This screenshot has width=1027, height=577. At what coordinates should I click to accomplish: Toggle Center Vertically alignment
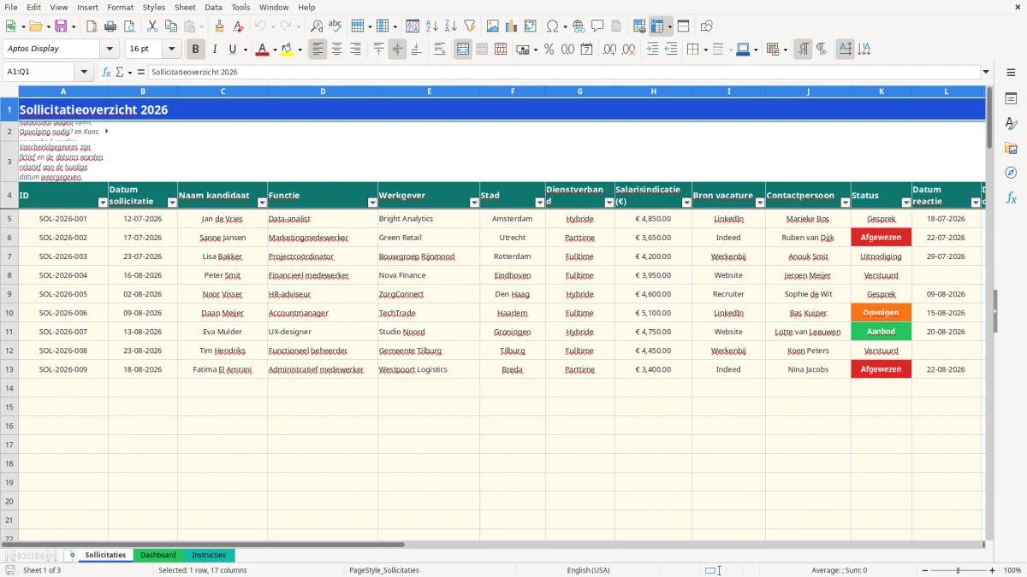(397, 50)
